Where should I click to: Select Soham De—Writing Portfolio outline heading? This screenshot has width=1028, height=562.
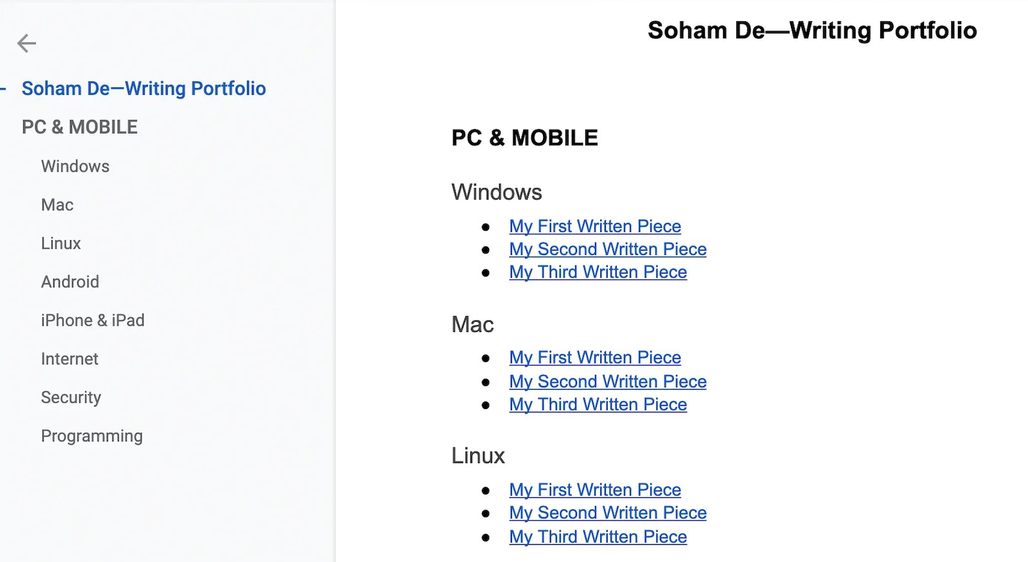pyautogui.click(x=143, y=89)
